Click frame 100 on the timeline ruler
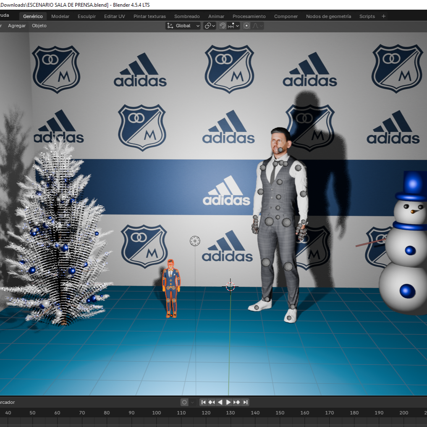 pyautogui.click(x=156, y=413)
